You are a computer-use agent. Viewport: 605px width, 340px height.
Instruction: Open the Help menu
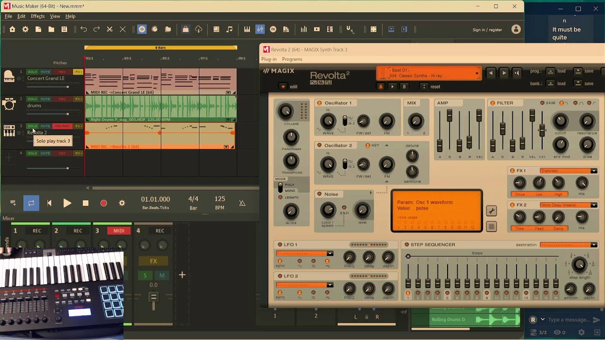pyautogui.click(x=70, y=16)
